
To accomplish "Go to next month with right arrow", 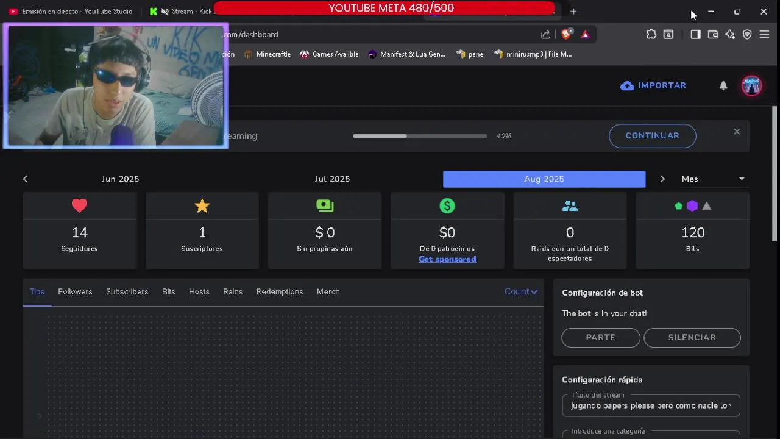I will pos(662,179).
